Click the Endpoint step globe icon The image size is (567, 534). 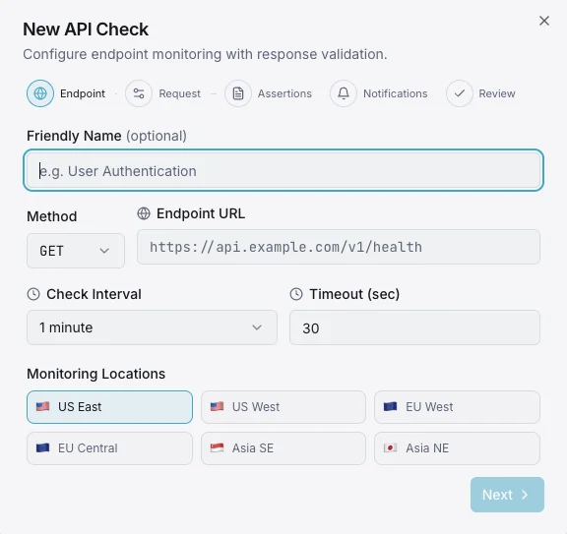tap(40, 93)
